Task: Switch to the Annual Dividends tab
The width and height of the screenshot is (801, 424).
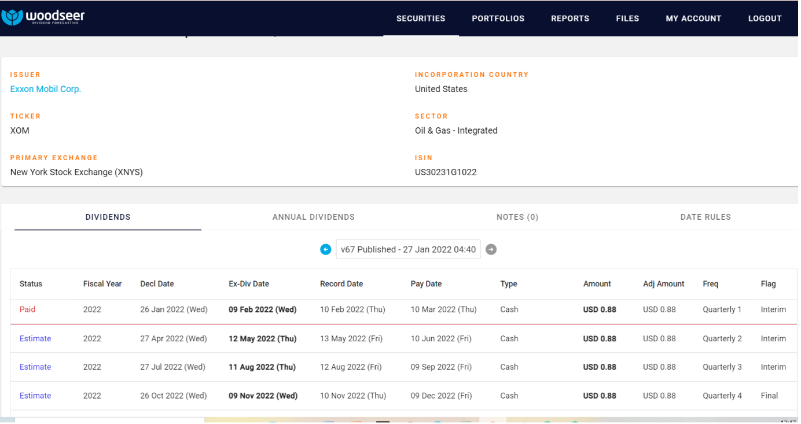Action: (314, 217)
